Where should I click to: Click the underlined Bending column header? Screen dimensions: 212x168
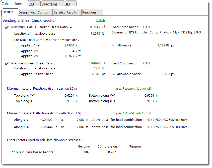pyautogui.click(x=84, y=147)
